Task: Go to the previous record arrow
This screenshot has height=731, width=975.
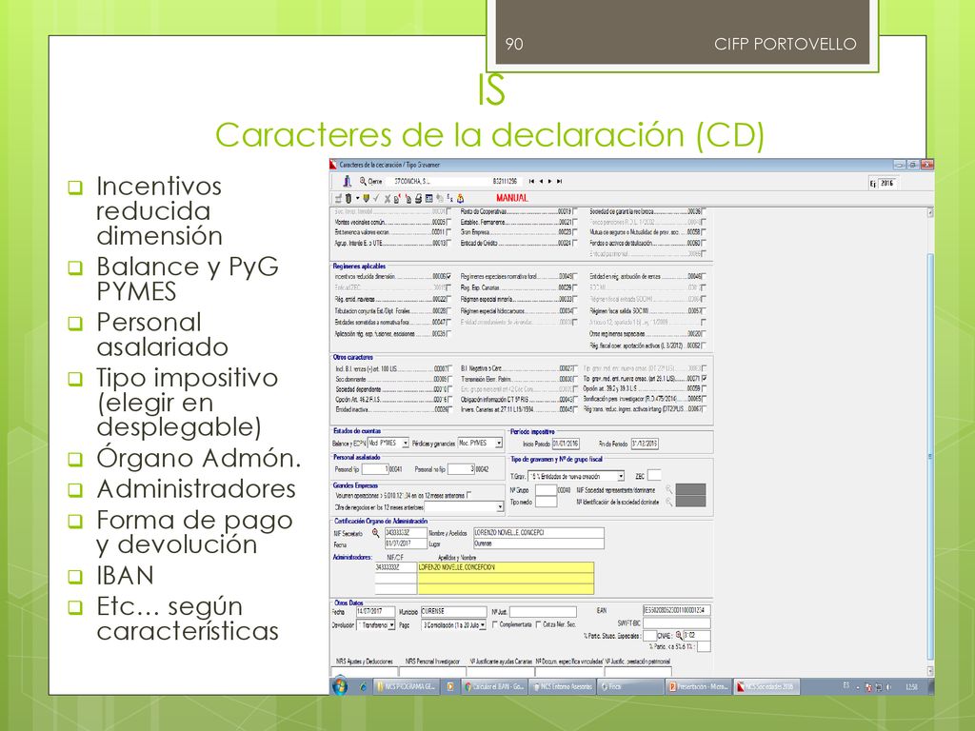Action: click(541, 181)
